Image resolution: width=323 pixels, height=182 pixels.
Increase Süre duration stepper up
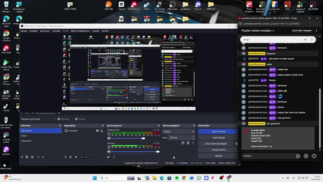(193, 136)
